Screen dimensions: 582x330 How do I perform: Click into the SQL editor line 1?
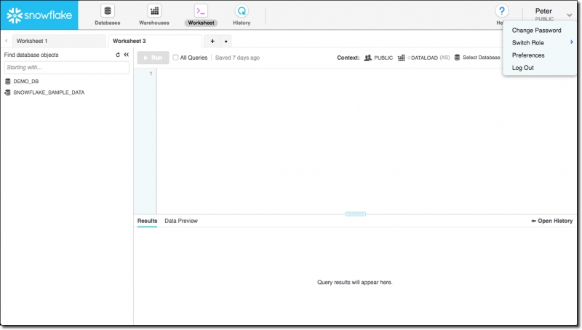[366, 74]
